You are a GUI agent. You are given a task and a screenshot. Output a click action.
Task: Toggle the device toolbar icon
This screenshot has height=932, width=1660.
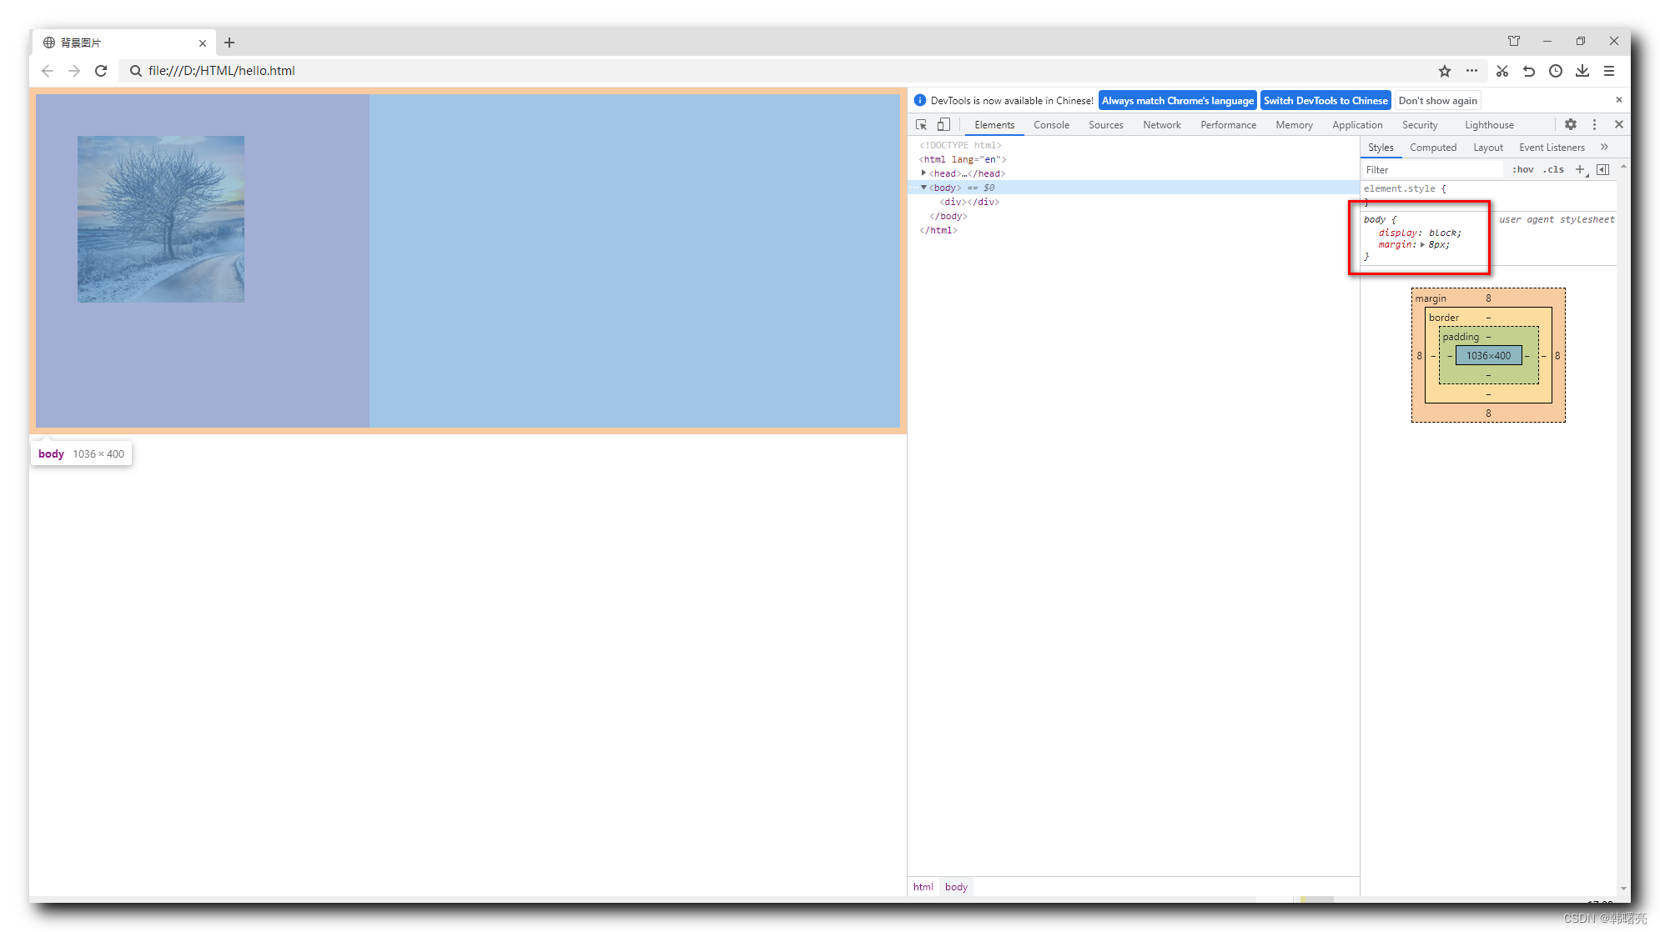[x=943, y=125]
